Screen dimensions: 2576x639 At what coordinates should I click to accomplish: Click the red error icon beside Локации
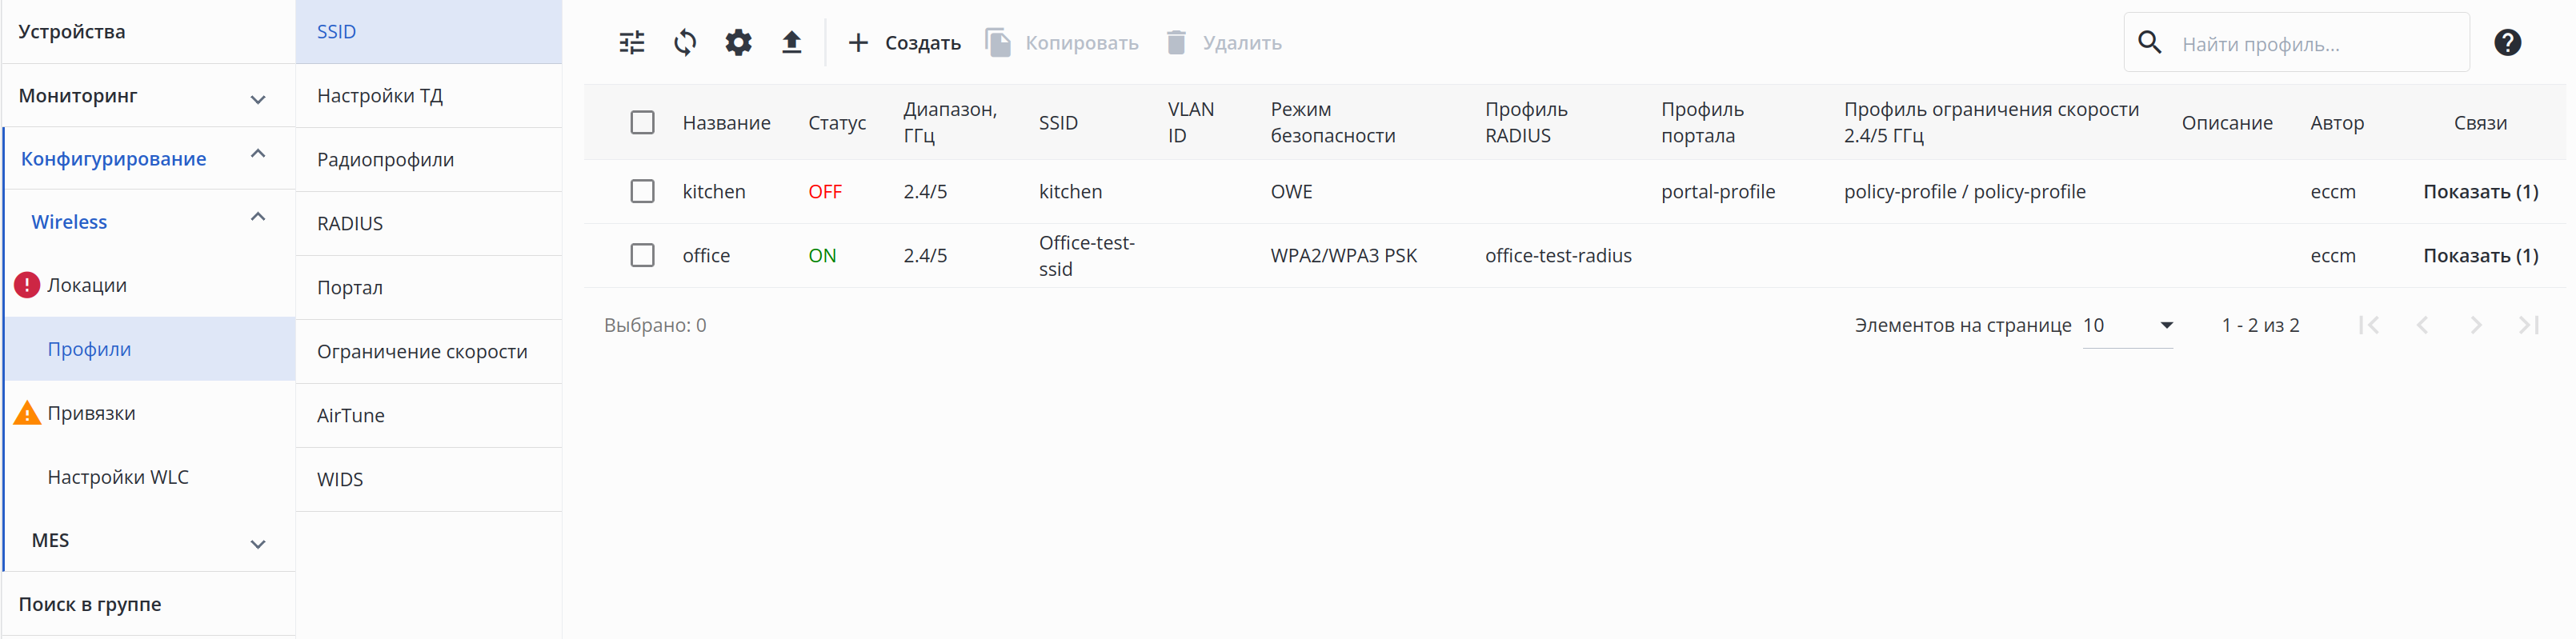(x=27, y=285)
